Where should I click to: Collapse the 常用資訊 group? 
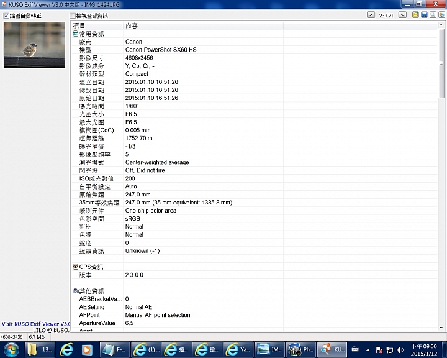tap(75, 34)
